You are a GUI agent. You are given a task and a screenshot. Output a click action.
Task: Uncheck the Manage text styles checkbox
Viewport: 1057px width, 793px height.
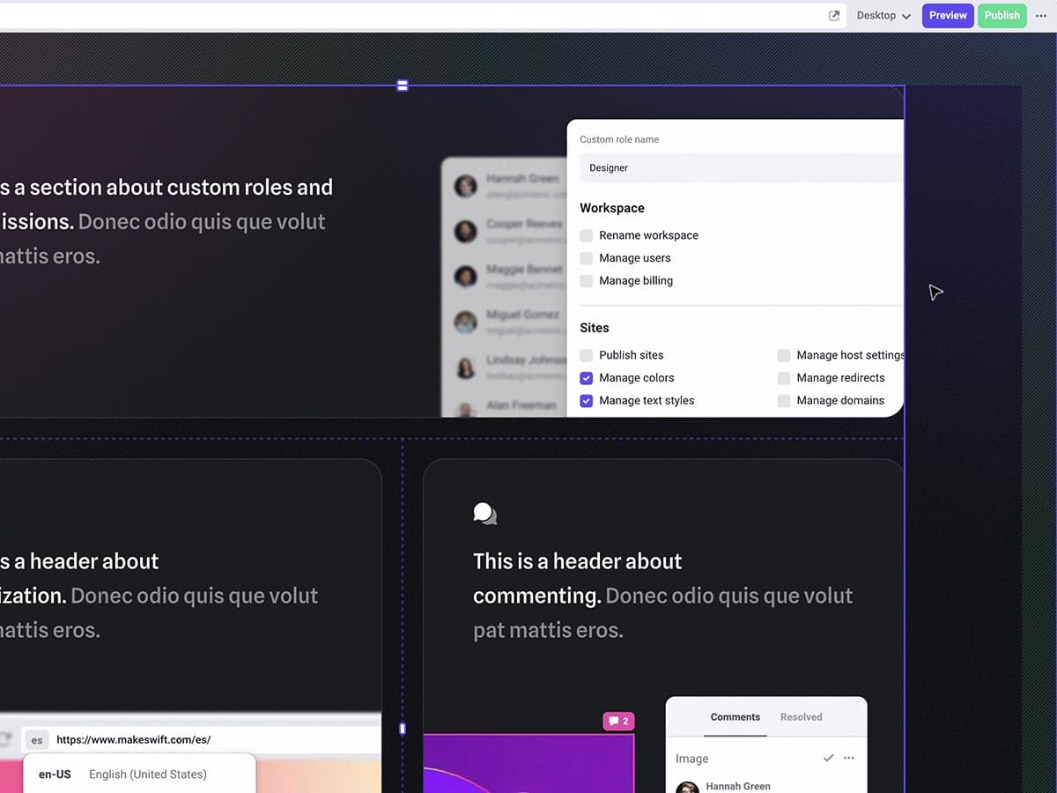click(587, 401)
